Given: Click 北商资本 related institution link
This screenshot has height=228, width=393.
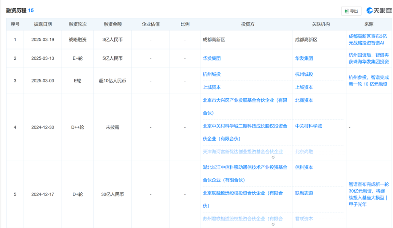Looking at the screenshot, I should coord(304,100).
